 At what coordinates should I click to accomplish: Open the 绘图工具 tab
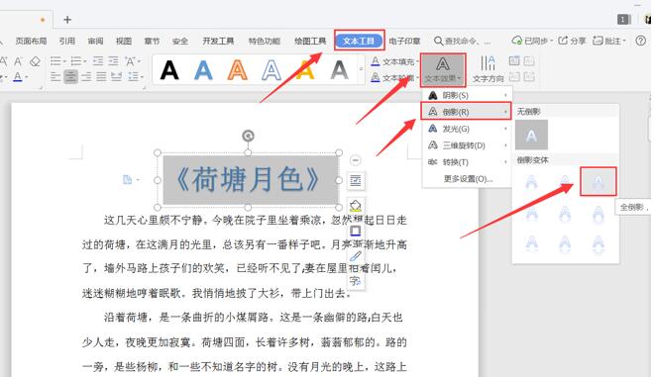[310, 42]
